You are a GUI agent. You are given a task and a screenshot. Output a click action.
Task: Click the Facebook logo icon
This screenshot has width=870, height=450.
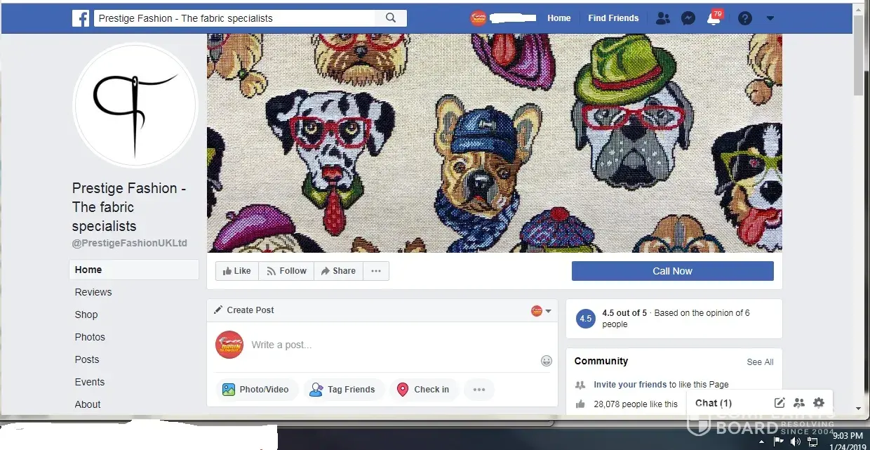pos(81,18)
